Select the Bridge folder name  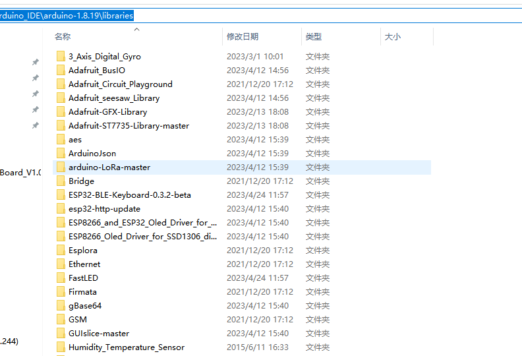[81, 181]
